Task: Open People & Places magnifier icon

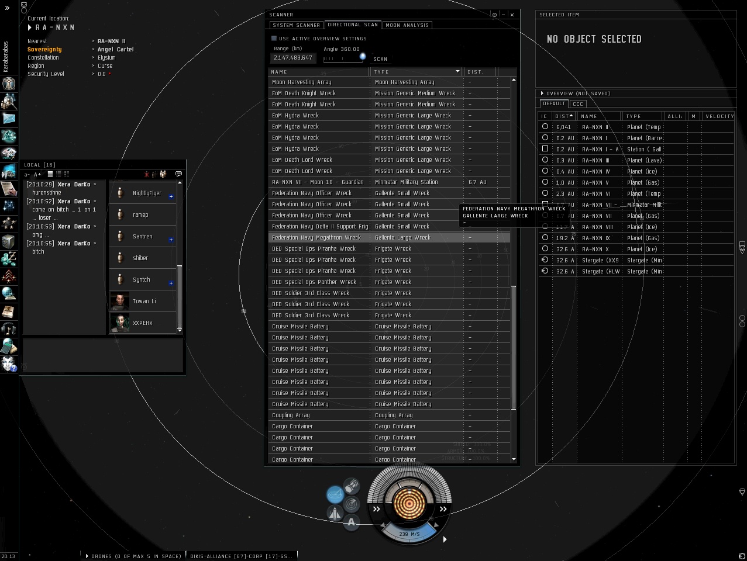Action: point(9,101)
